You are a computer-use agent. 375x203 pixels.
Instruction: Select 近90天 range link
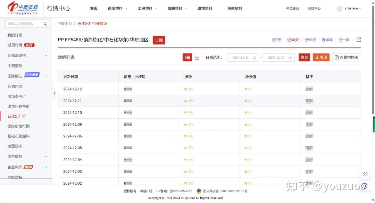[x=310, y=40]
